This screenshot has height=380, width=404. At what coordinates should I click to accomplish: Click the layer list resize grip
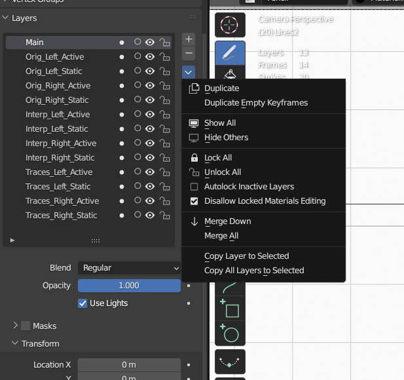[96, 240]
